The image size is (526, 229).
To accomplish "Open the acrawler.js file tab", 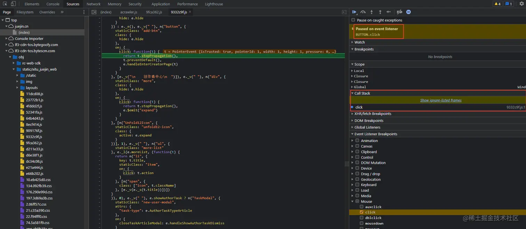I will click(129, 12).
